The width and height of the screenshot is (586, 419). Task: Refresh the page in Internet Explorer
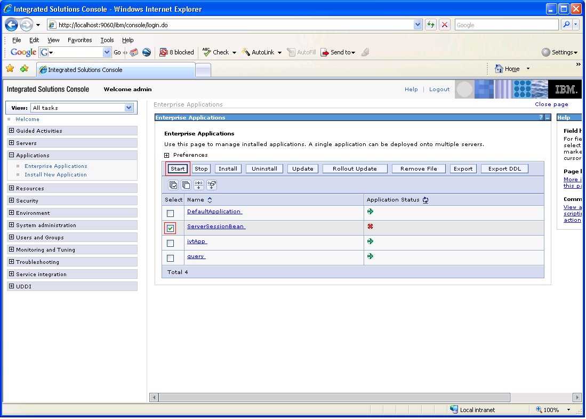point(431,25)
